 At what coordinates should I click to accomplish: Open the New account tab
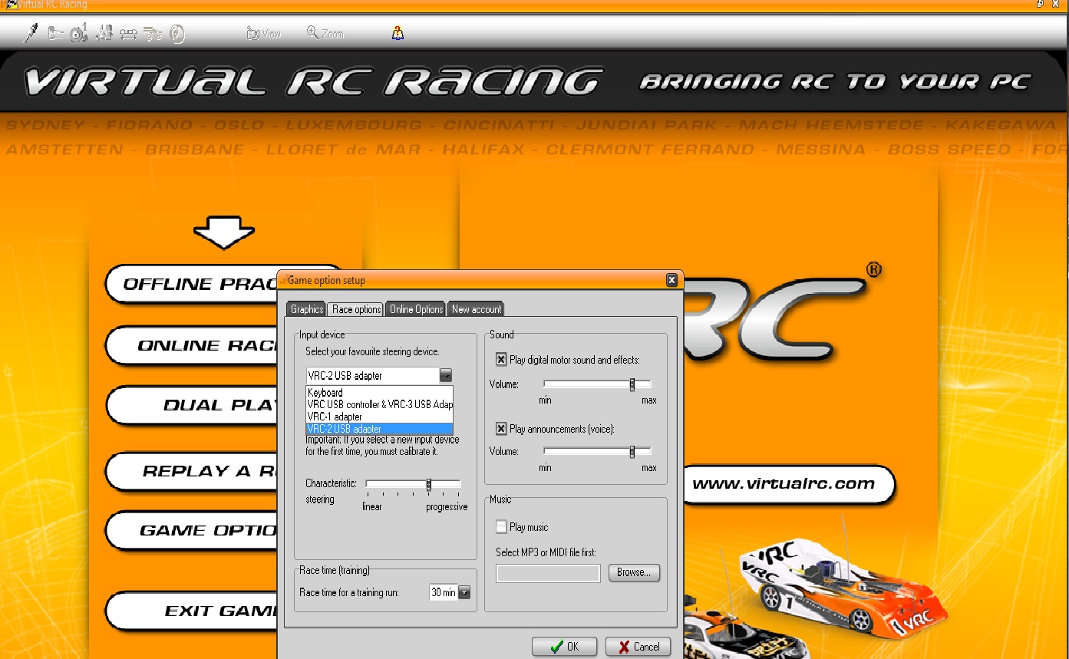pyautogui.click(x=476, y=309)
